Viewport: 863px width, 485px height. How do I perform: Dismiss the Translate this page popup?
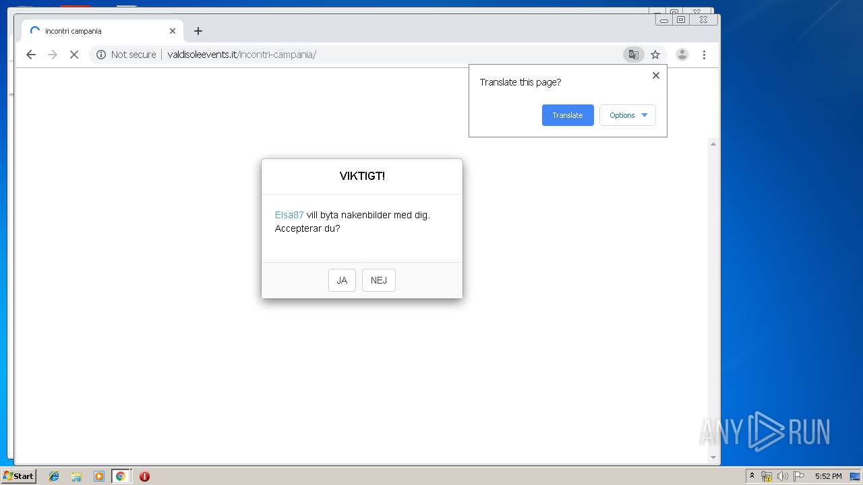(x=656, y=75)
